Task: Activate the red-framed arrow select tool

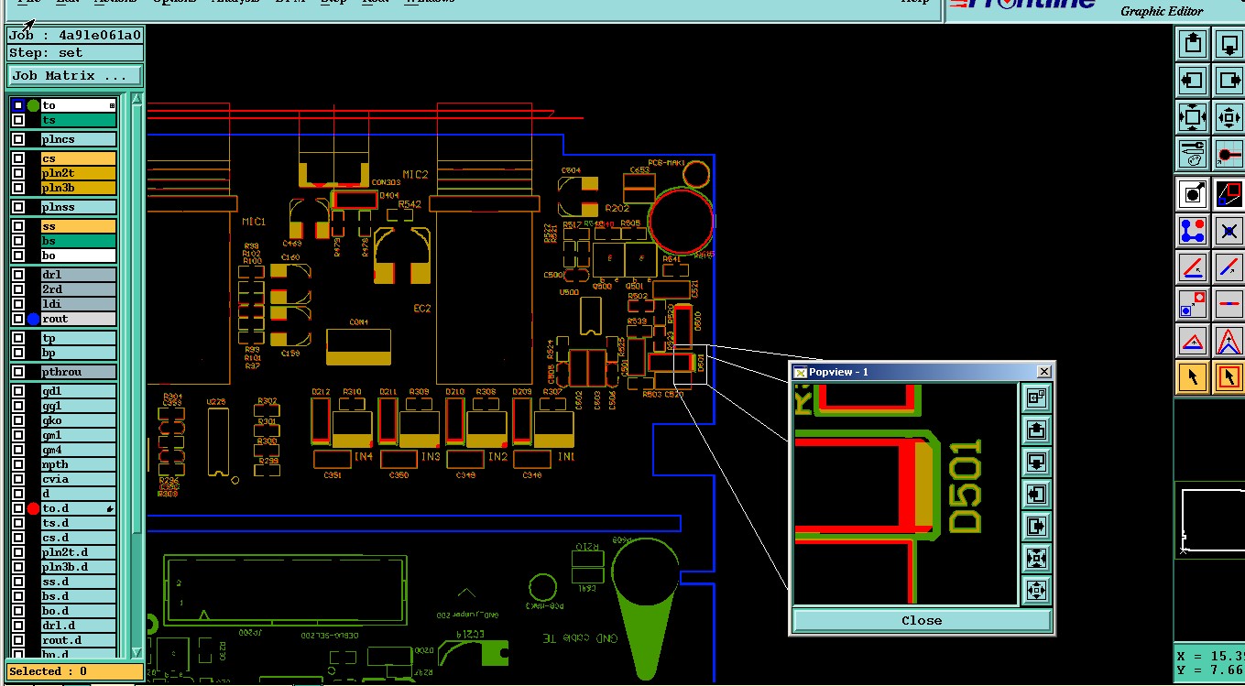Action: click(1229, 376)
